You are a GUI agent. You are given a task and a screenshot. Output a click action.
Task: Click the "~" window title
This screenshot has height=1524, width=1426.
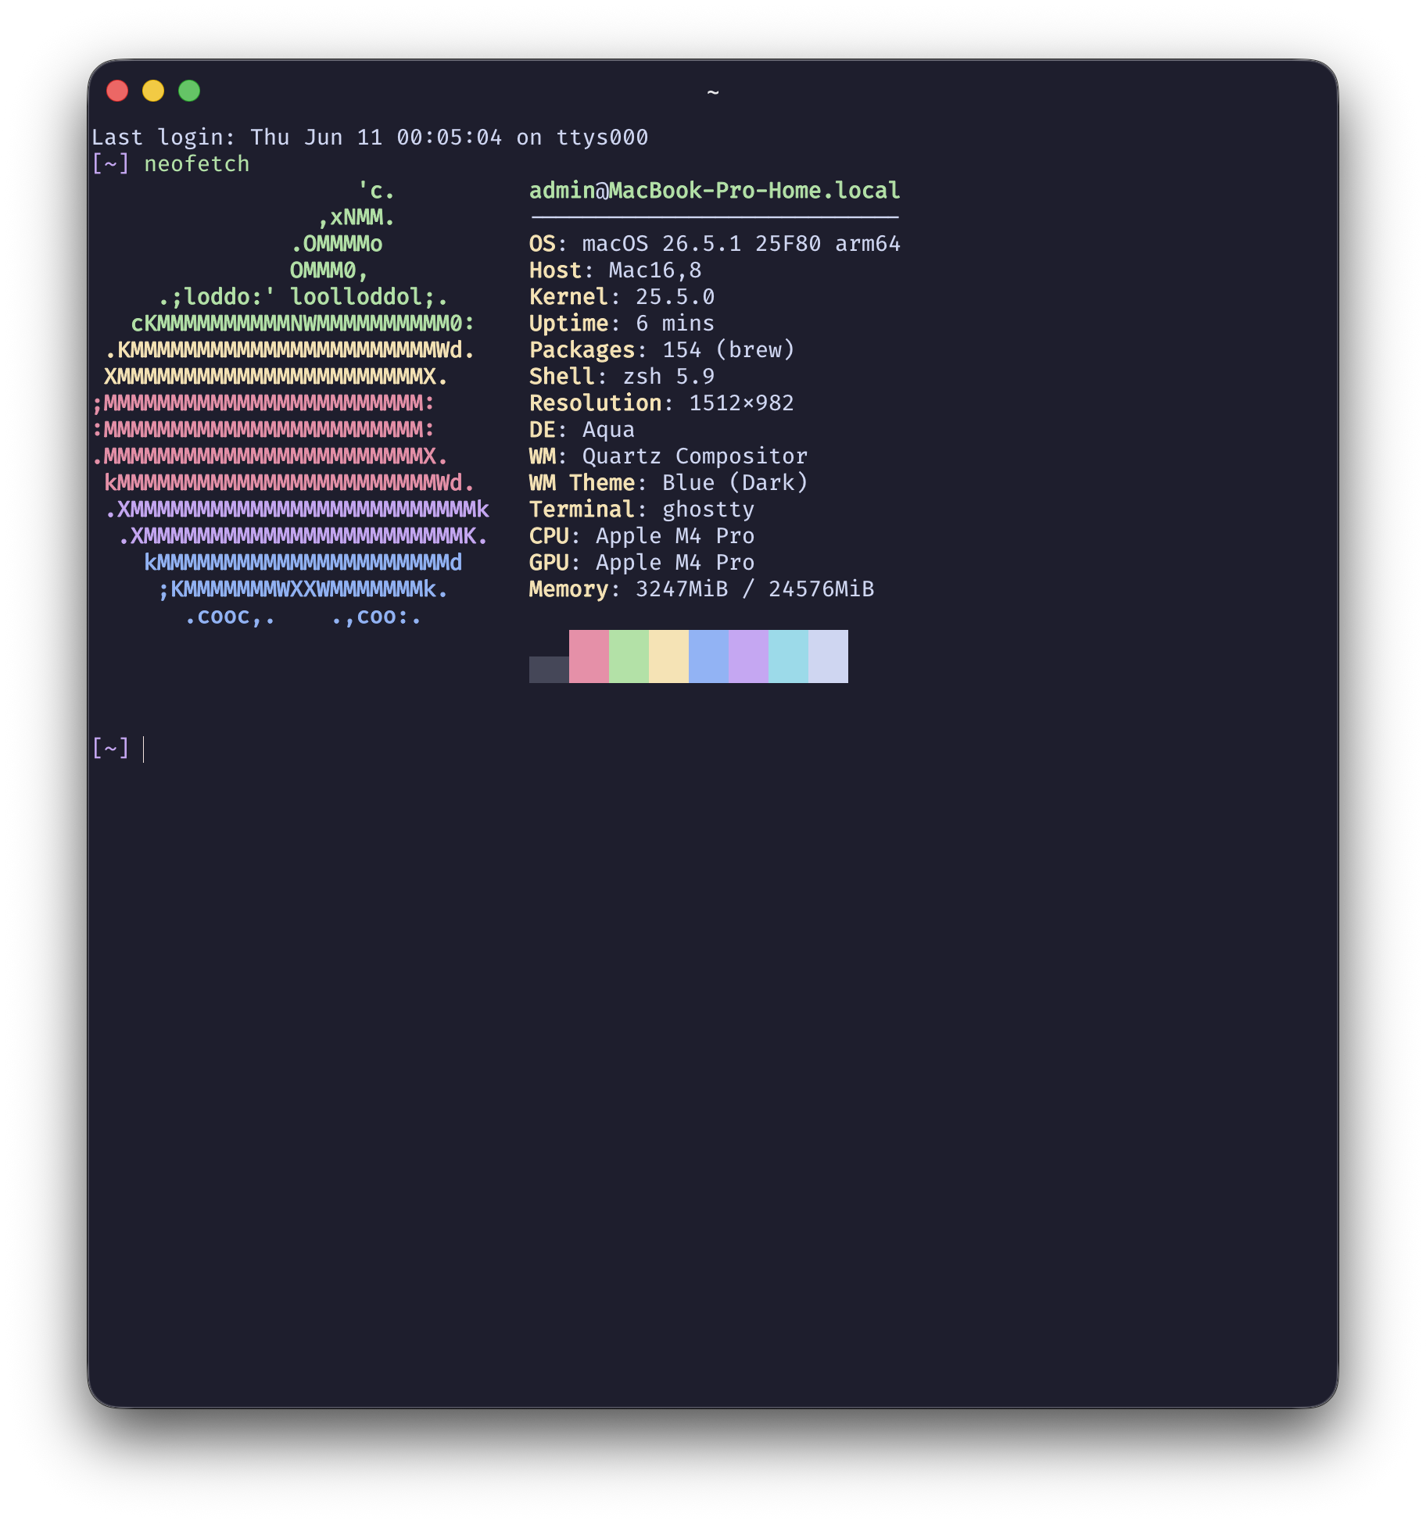coord(713,92)
